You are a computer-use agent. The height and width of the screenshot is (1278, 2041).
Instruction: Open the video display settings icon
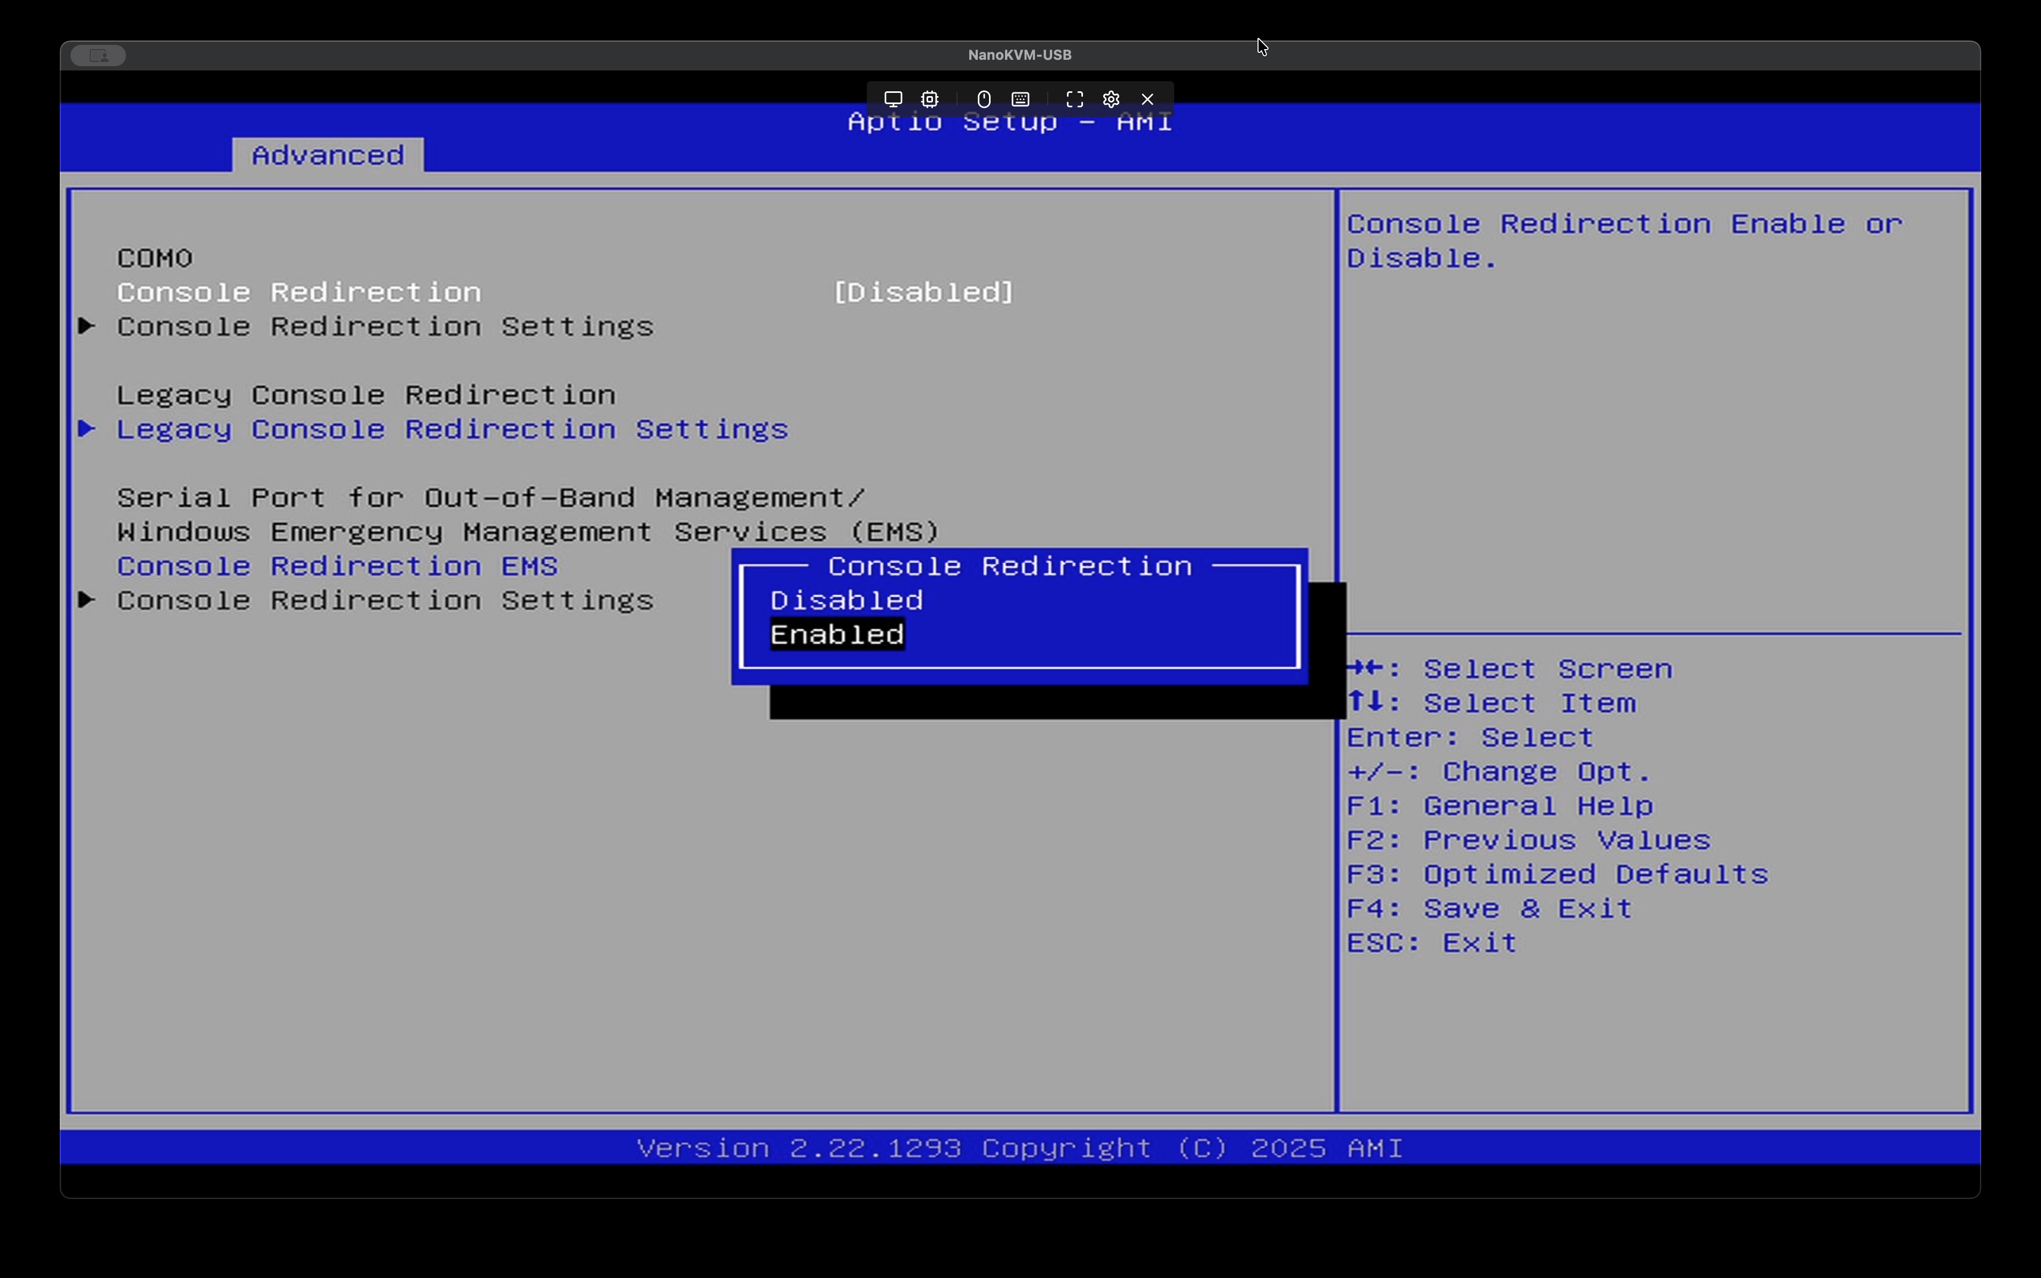point(892,99)
